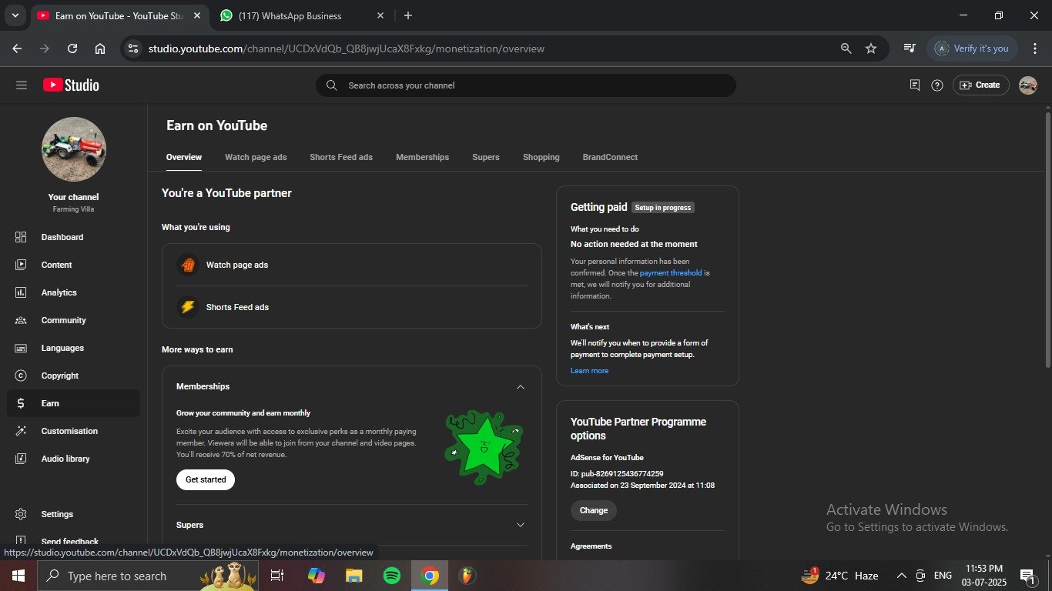Open the payment threshold link
1052x591 pixels.
point(671,273)
